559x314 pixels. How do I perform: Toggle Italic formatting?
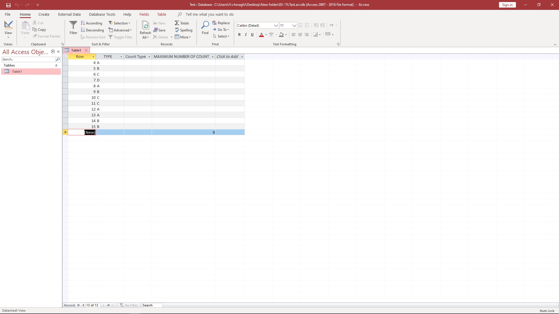coord(246,35)
